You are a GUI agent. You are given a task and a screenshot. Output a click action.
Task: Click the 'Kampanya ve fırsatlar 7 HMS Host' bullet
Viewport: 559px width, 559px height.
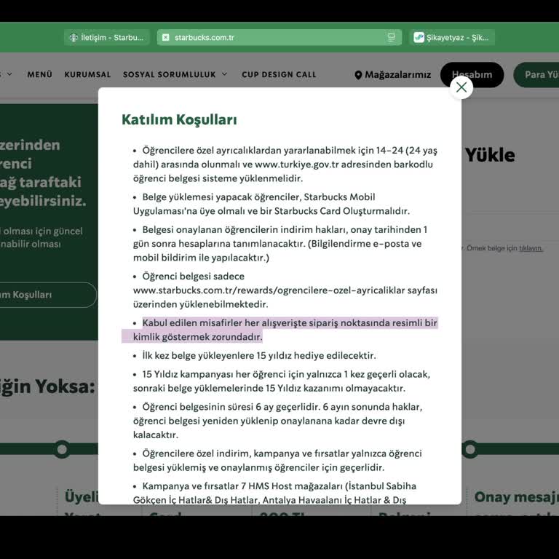coord(274,493)
